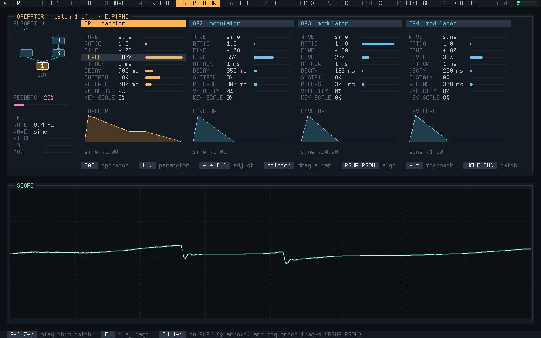Open the F7 FILE tab
This screenshot has height=338, width=541.
pyautogui.click(x=272, y=3)
